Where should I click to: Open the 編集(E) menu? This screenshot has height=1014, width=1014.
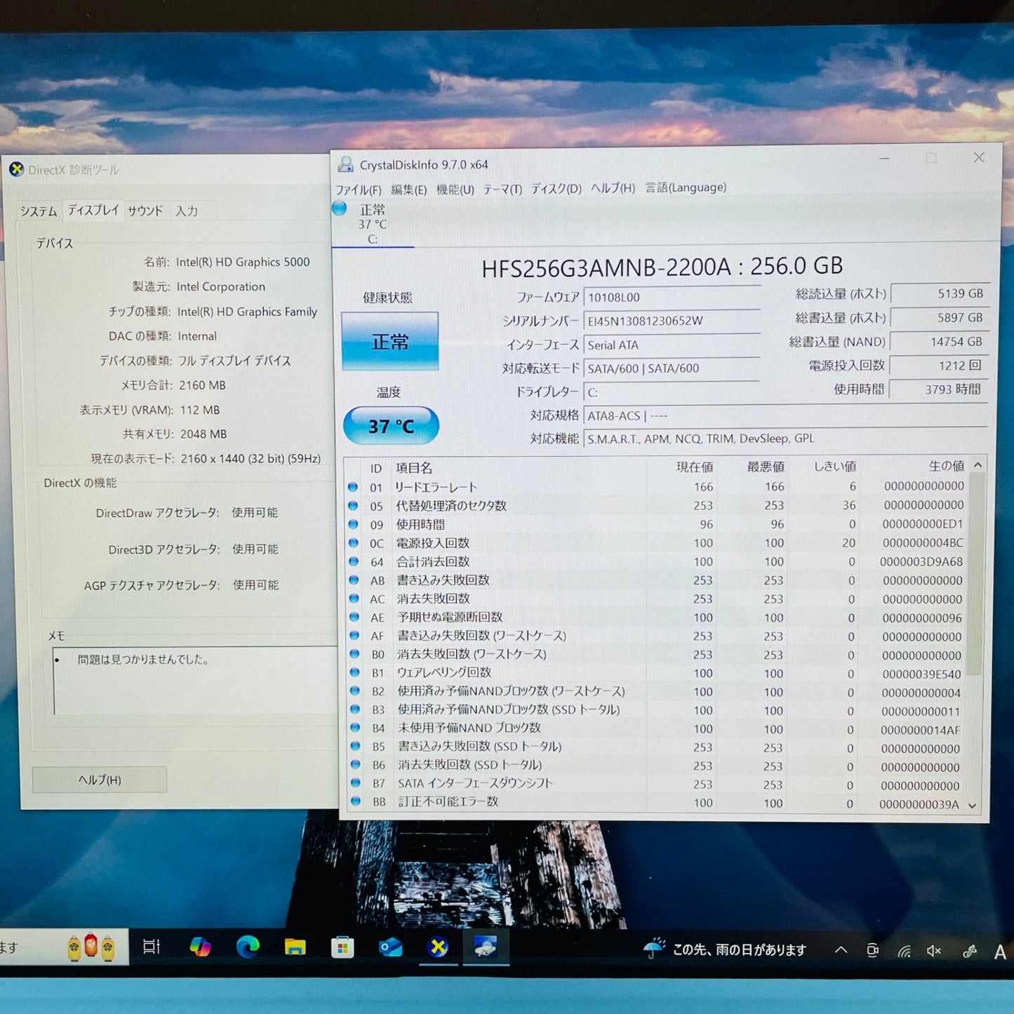(x=408, y=189)
